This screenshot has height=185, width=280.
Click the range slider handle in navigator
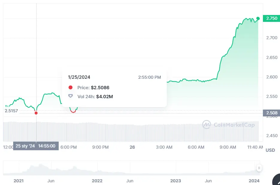(259, 168)
